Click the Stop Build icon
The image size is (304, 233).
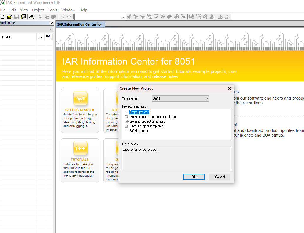pyautogui.click(x=205, y=17)
